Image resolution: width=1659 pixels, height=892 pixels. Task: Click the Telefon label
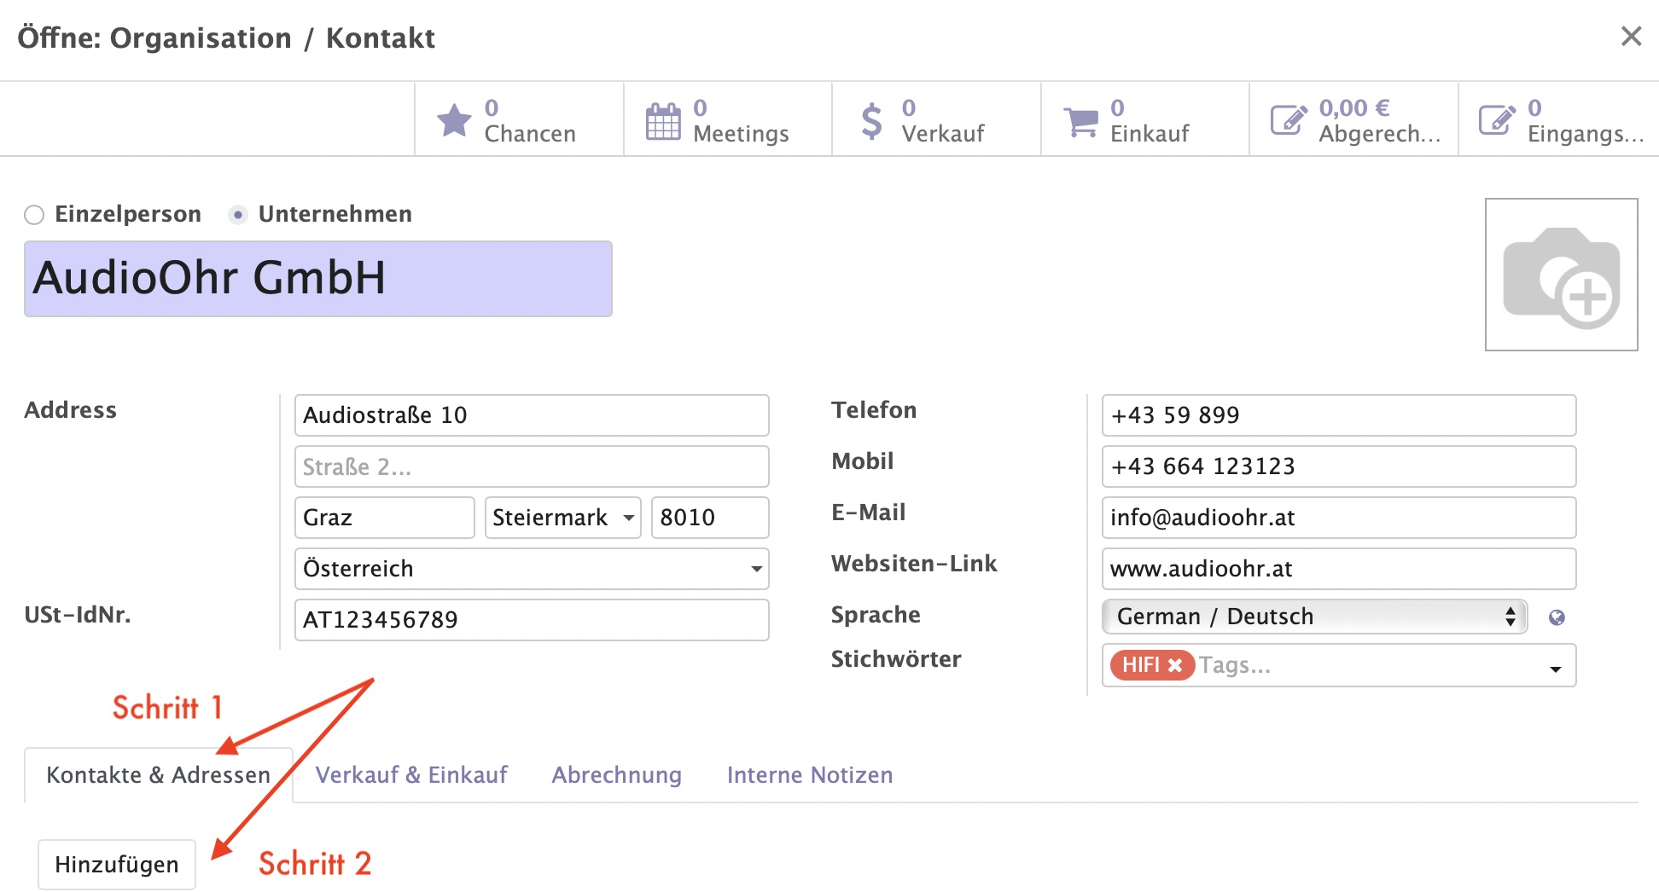pos(874,410)
